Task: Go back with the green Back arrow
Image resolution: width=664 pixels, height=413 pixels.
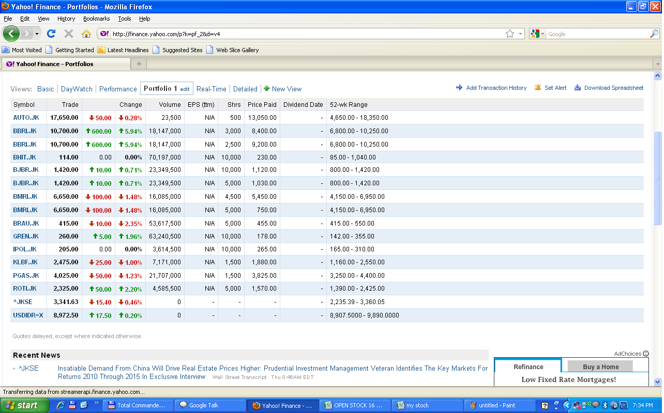Action: coord(11,34)
